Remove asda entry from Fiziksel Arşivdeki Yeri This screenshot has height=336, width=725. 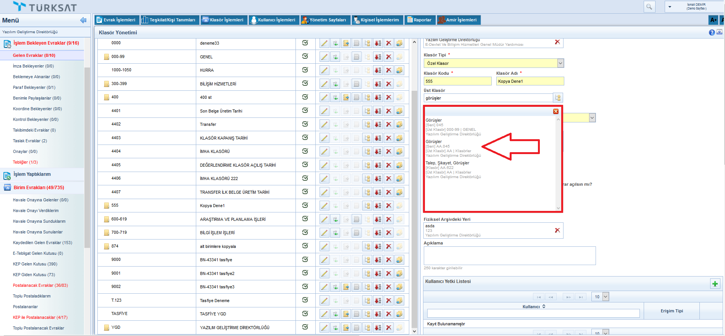557,230
